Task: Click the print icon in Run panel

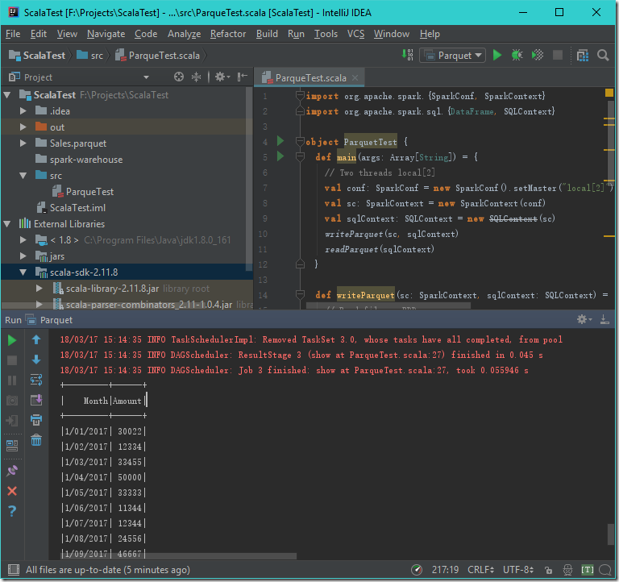Action: [x=36, y=420]
